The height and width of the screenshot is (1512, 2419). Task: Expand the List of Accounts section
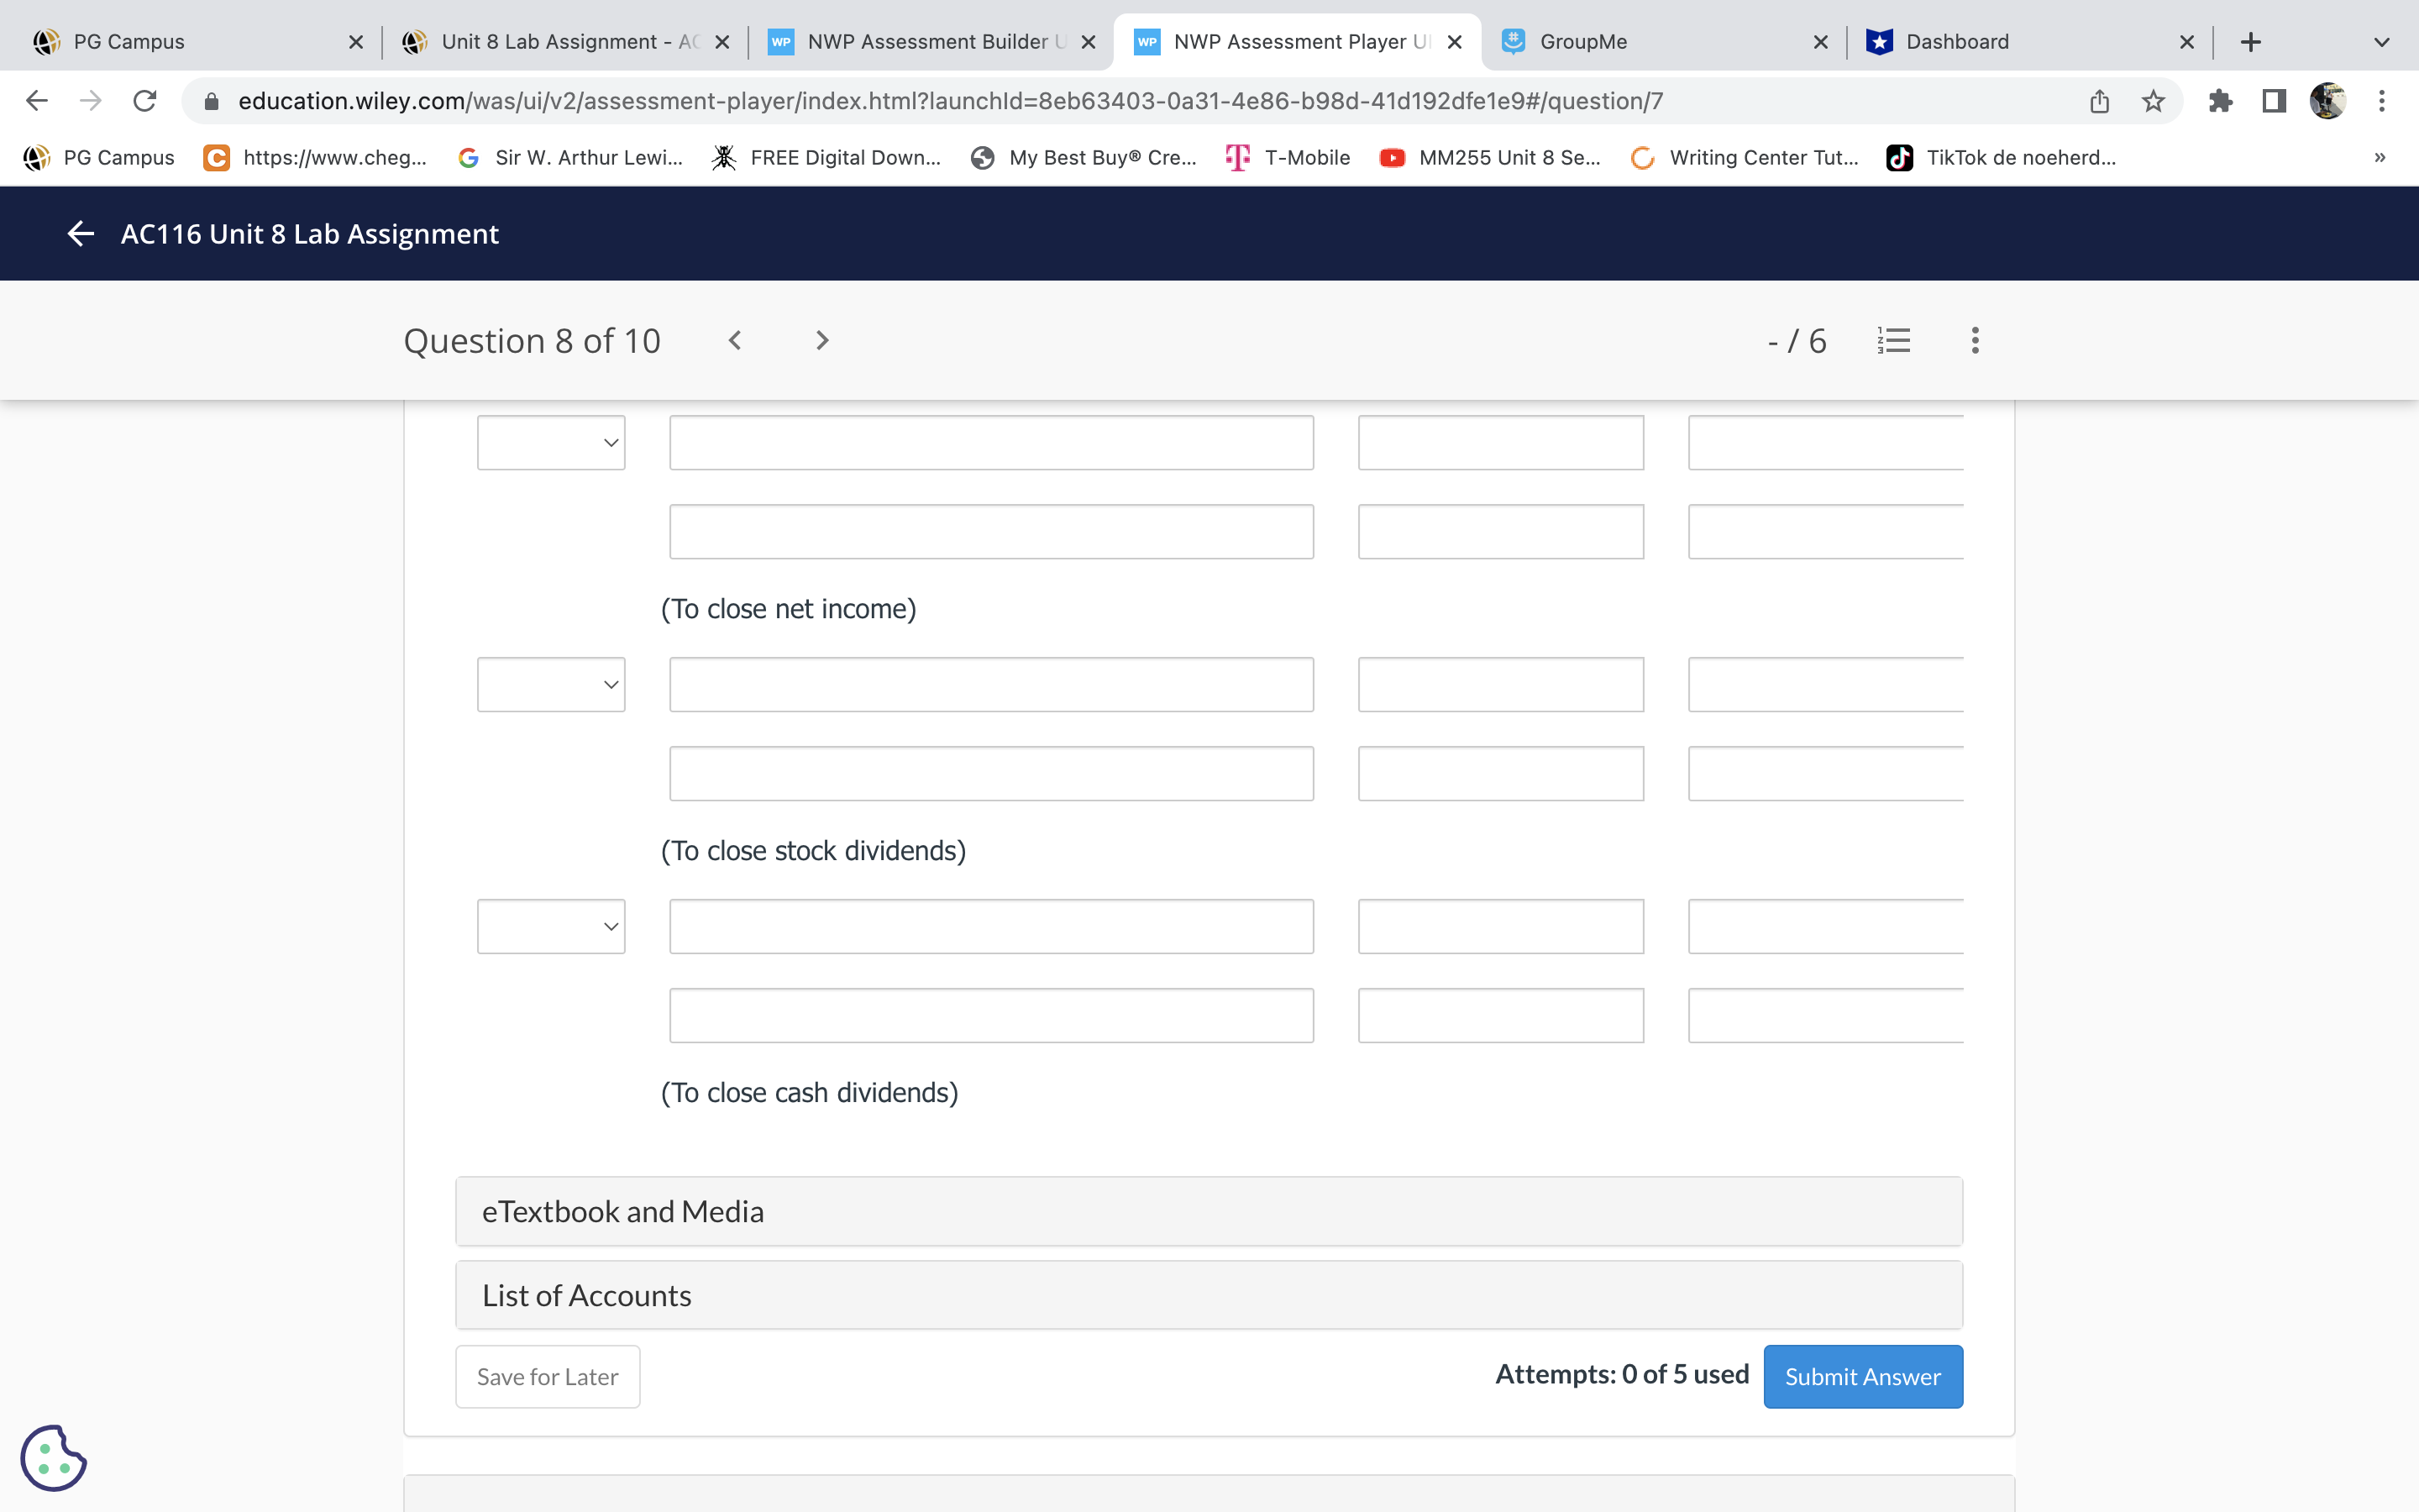click(x=1209, y=1295)
